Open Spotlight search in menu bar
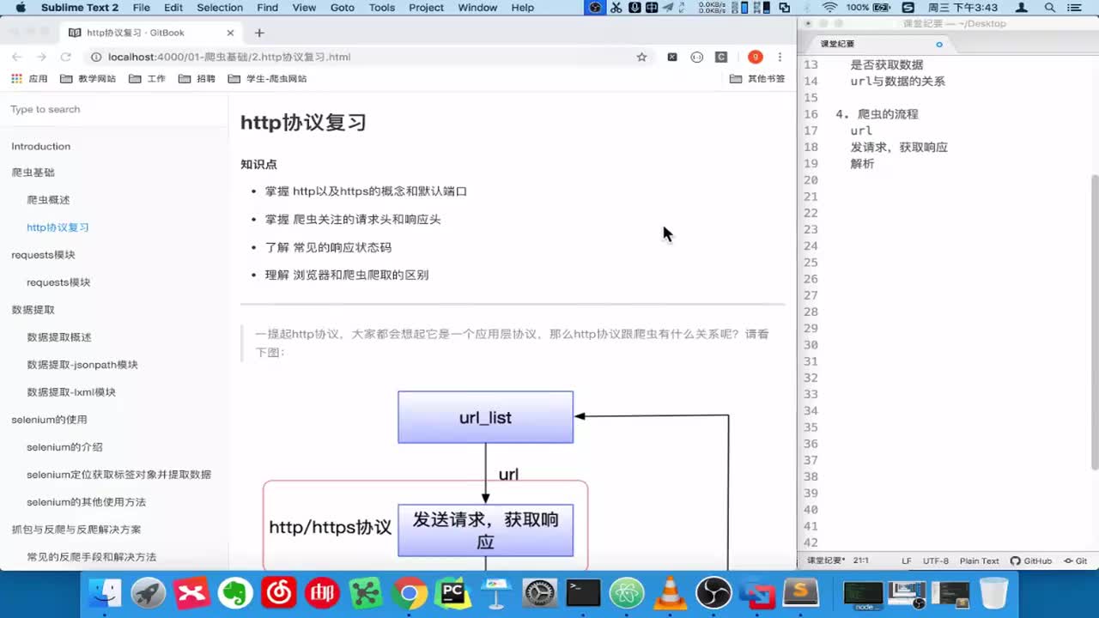The height and width of the screenshot is (618, 1099). tap(1048, 8)
